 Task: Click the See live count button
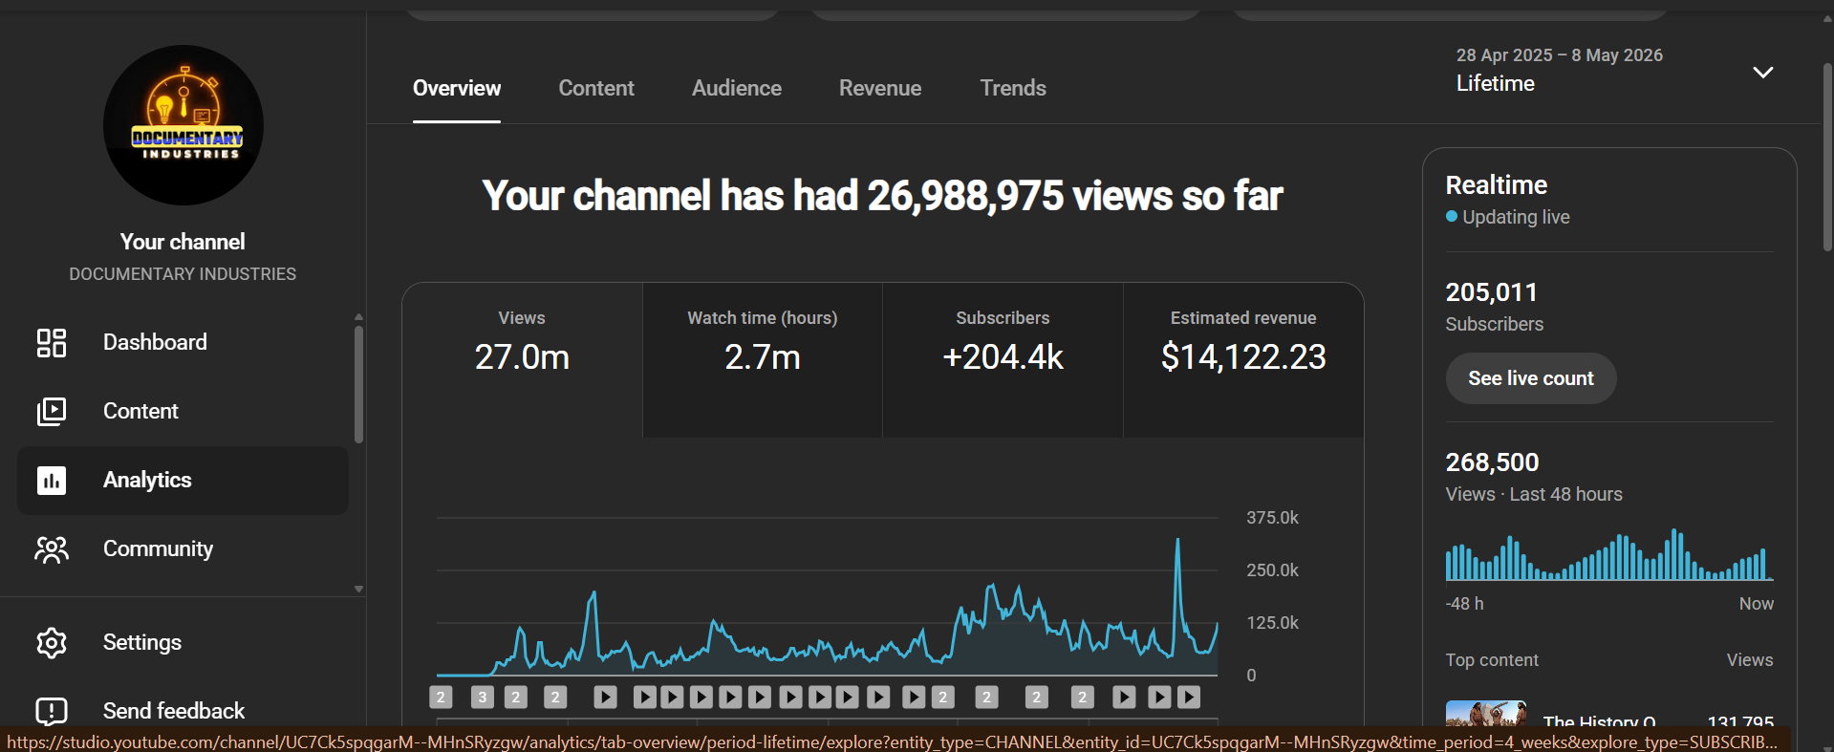pyautogui.click(x=1531, y=378)
